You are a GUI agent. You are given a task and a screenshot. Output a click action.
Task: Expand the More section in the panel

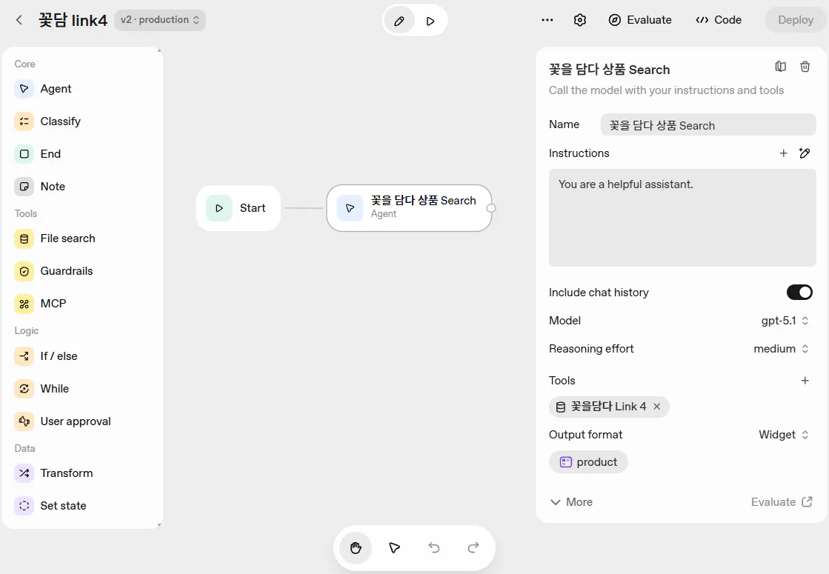pos(570,501)
